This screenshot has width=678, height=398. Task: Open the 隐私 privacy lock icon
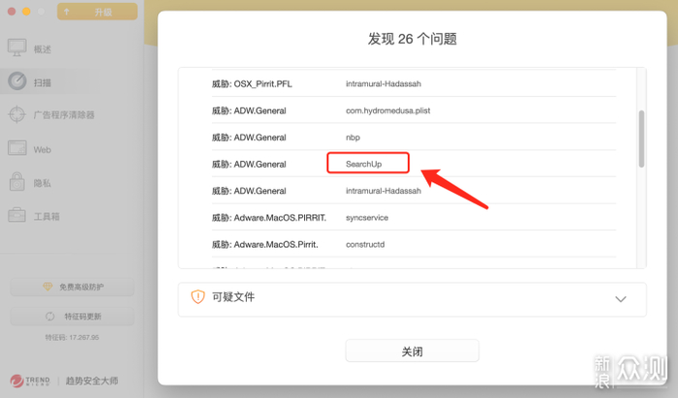(16, 181)
